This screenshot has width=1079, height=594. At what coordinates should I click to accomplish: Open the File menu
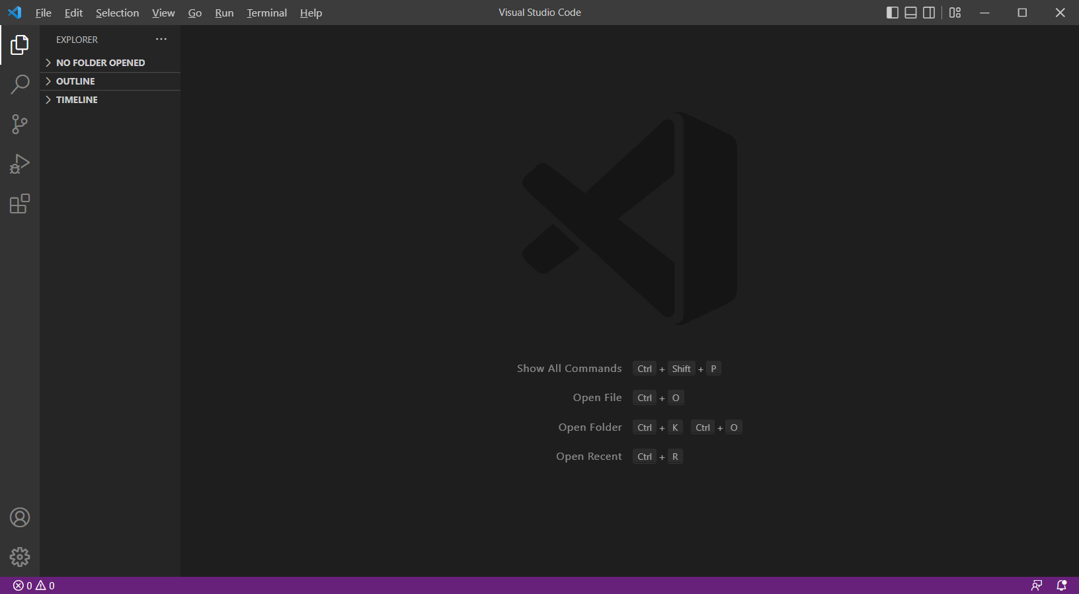point(44,13)
